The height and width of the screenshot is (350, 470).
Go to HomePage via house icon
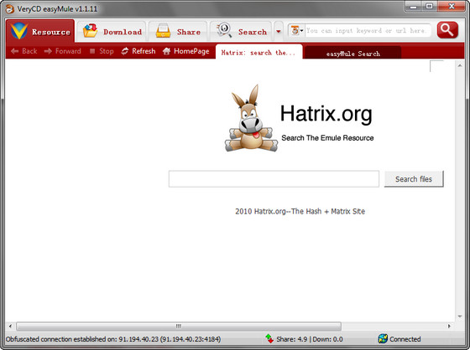pos(185,51)
